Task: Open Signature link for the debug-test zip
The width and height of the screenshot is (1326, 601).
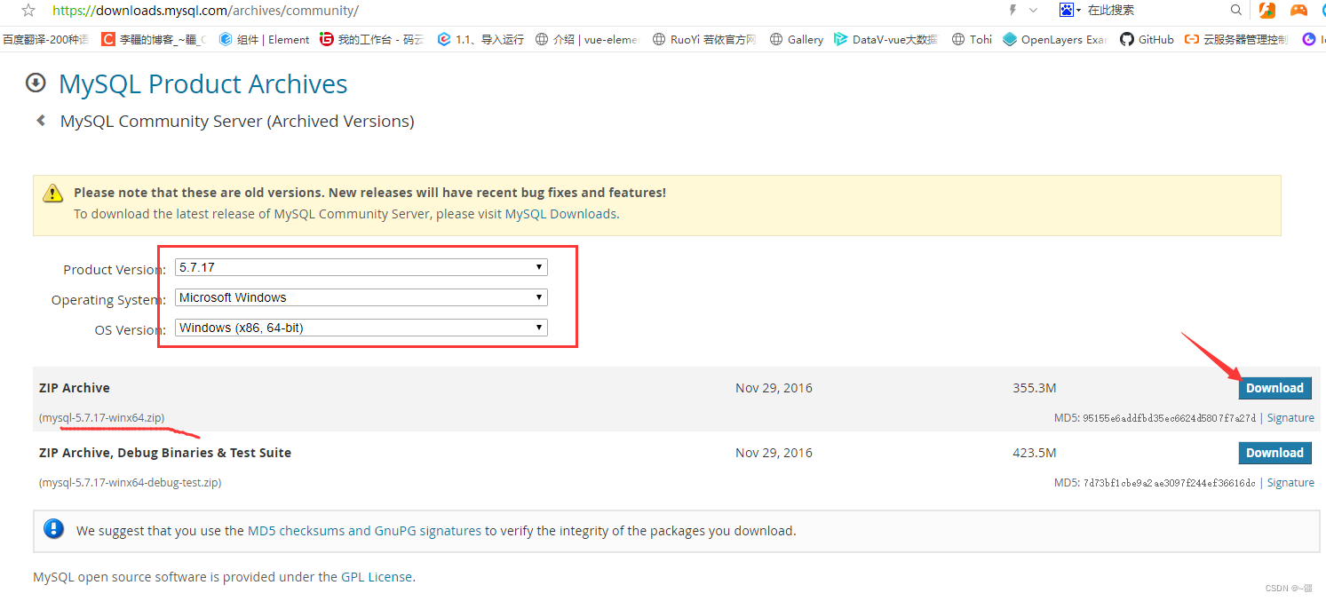Action: tap(1290, 483)
